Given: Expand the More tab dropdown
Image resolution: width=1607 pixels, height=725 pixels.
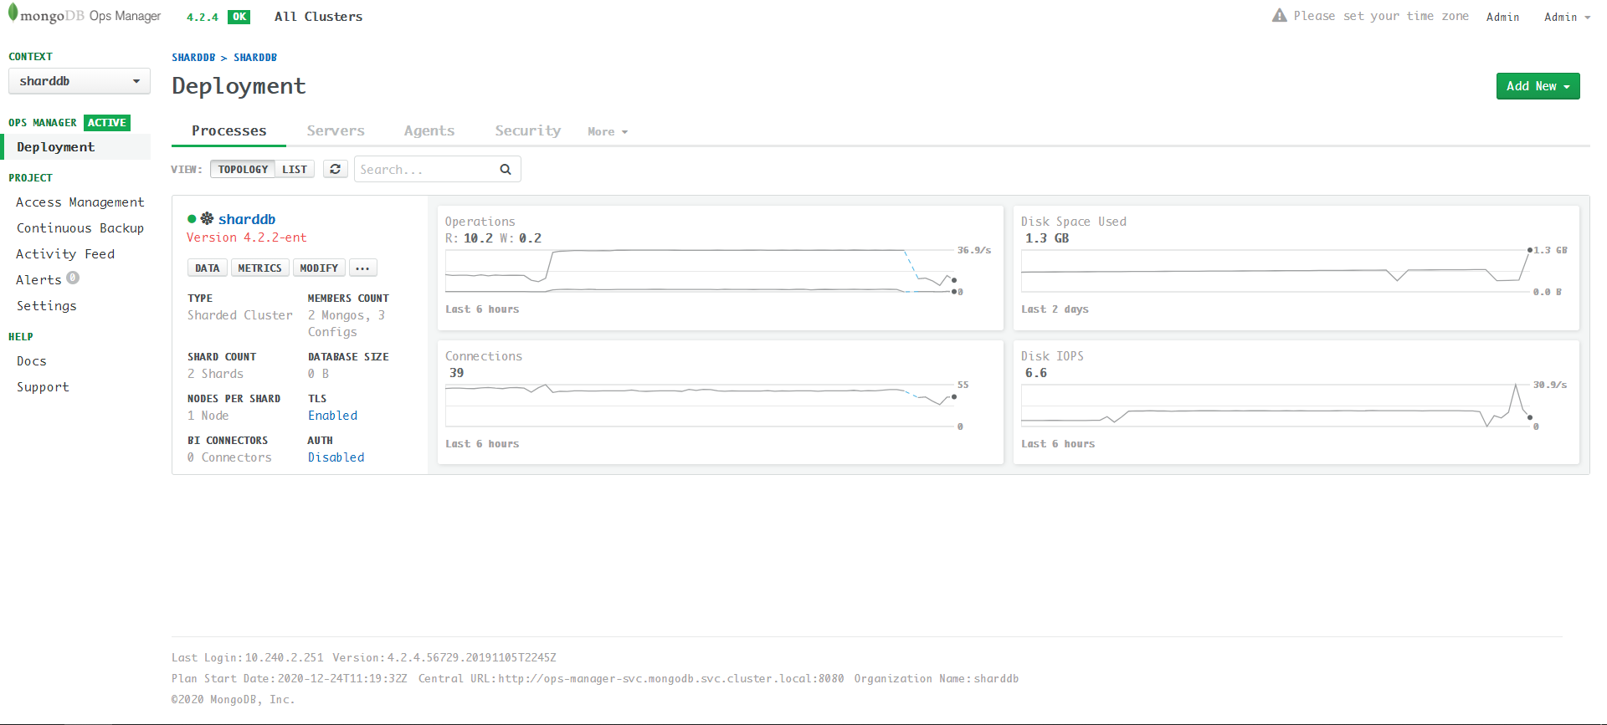Looking at the screenshot, I should (608, 131).
